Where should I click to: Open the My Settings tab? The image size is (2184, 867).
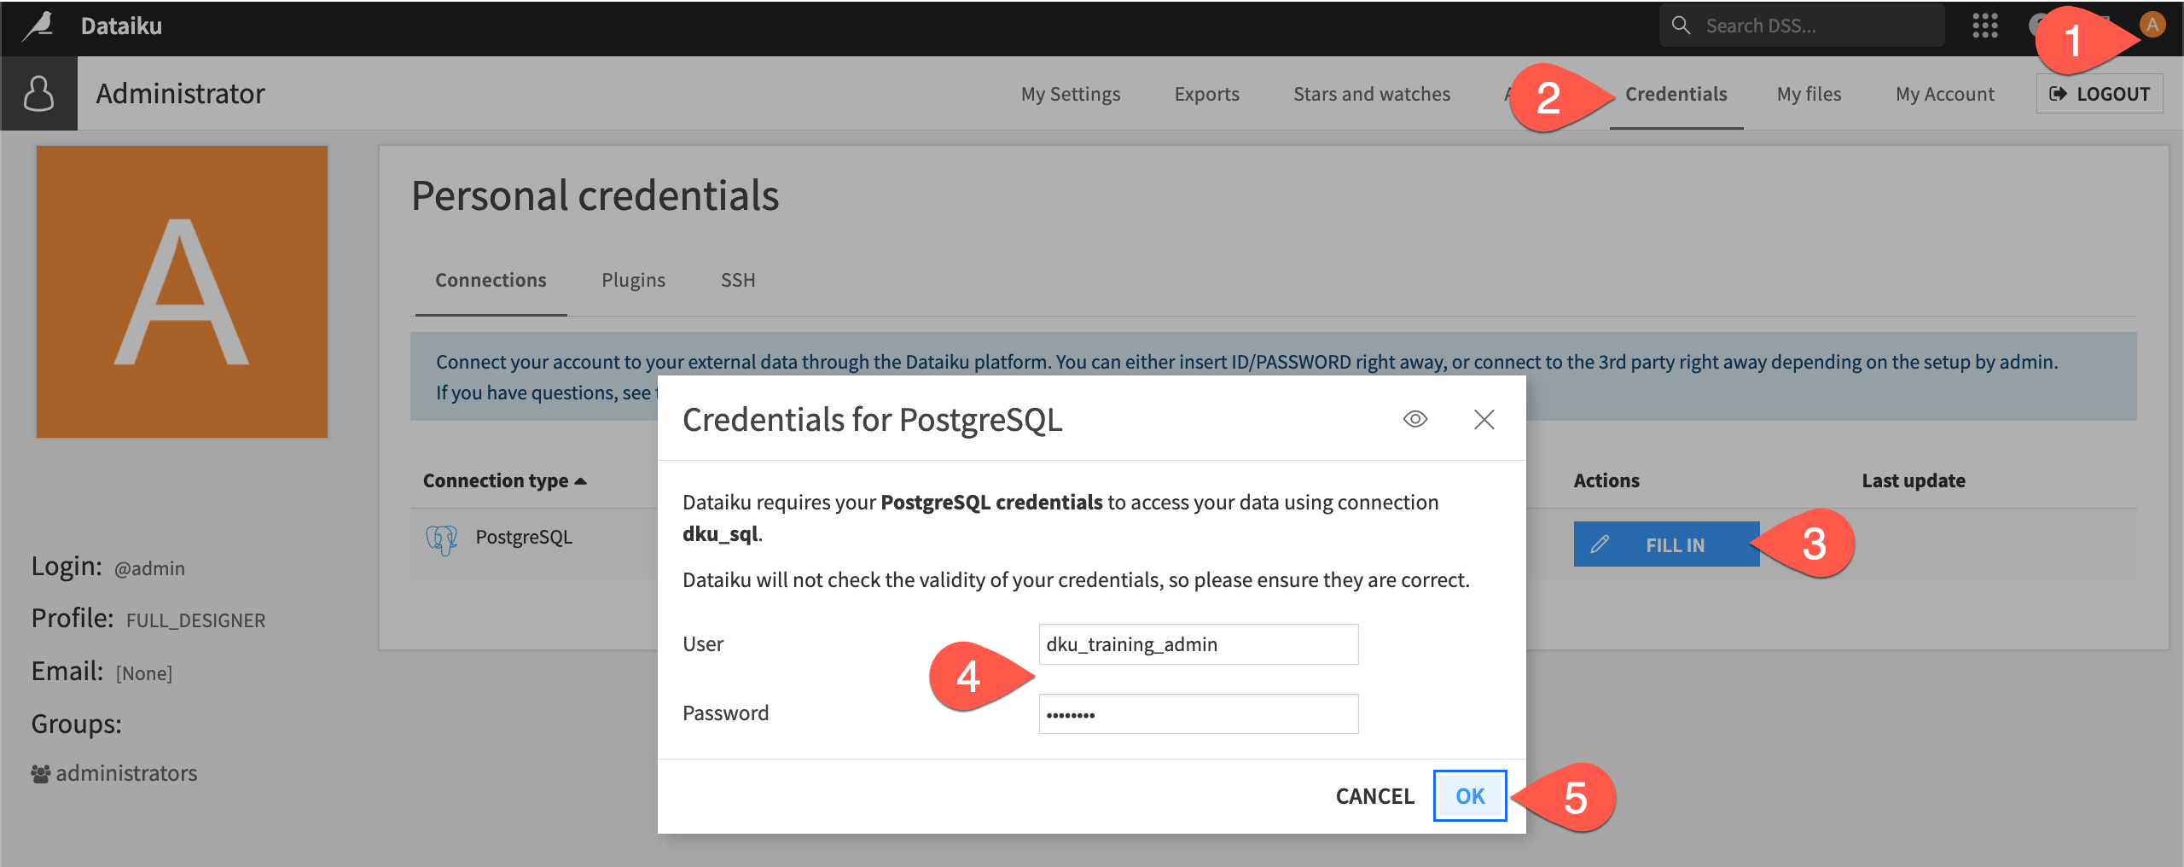click(1071, 94)
